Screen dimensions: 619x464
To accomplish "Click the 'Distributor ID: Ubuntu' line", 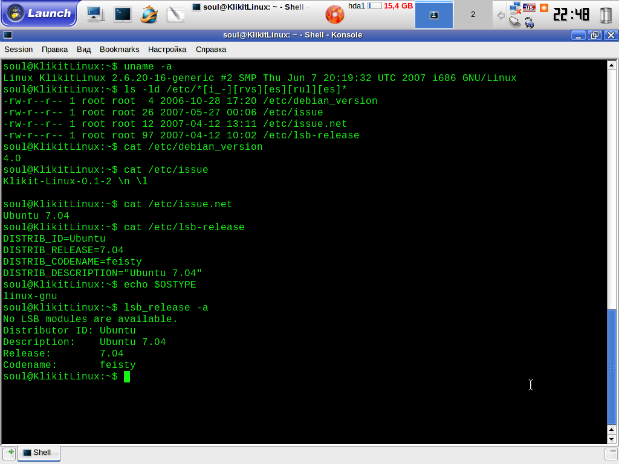I will pos(70,330).
